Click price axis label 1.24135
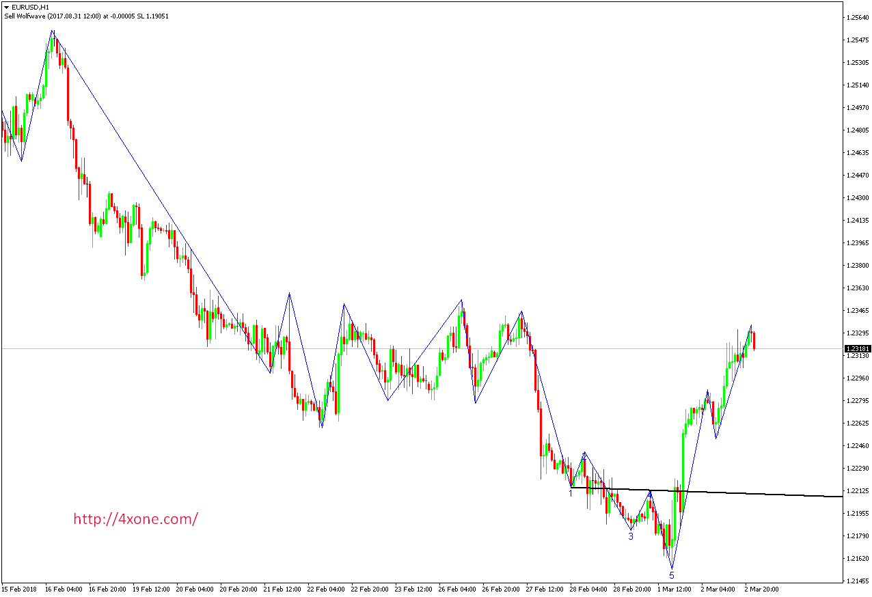This screenshot has height=597, width=872. pos(858,220)
